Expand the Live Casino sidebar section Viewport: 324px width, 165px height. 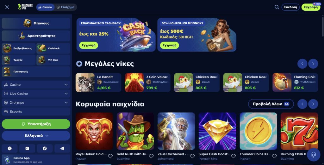click(x=36, y=94)
